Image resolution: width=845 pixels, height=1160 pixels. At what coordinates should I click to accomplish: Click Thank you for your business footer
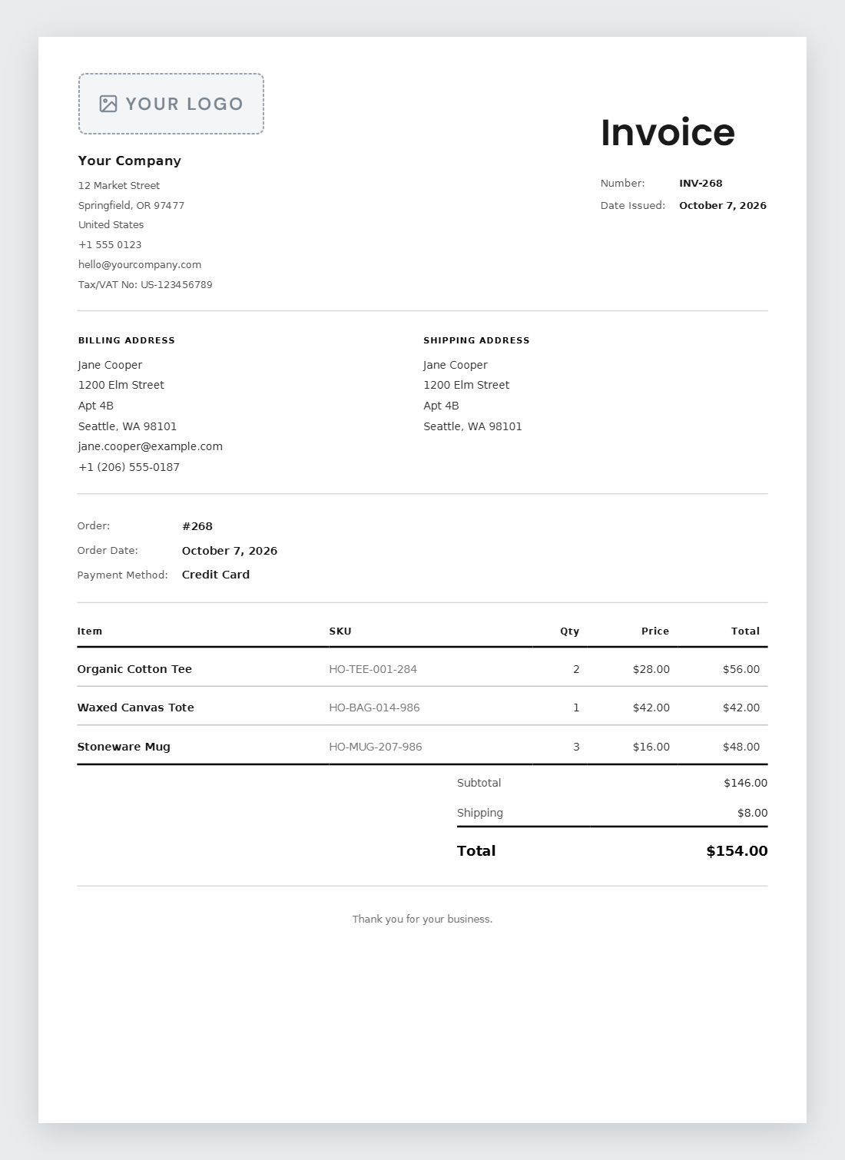pos(422,920)
